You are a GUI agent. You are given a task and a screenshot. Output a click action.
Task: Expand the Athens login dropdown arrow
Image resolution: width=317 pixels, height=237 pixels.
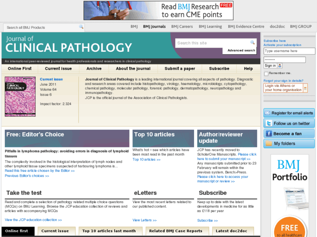(305, 88)
